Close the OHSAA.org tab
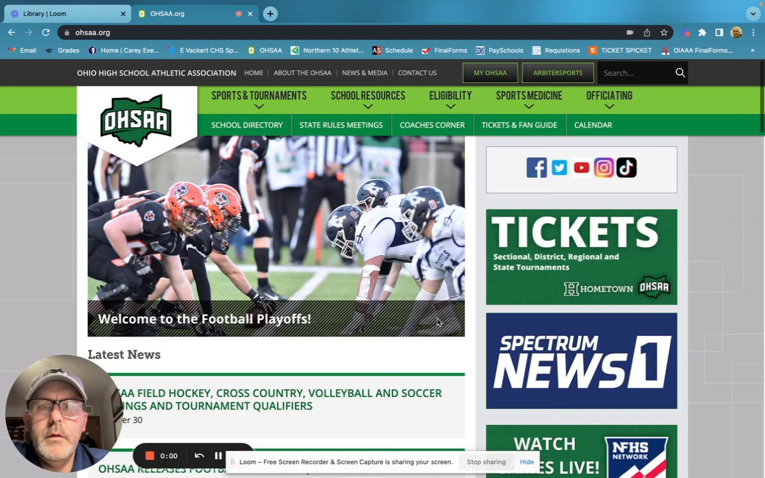Image resolution: width=765 pixels, height=478 pixels. click(x=250, y=14)
